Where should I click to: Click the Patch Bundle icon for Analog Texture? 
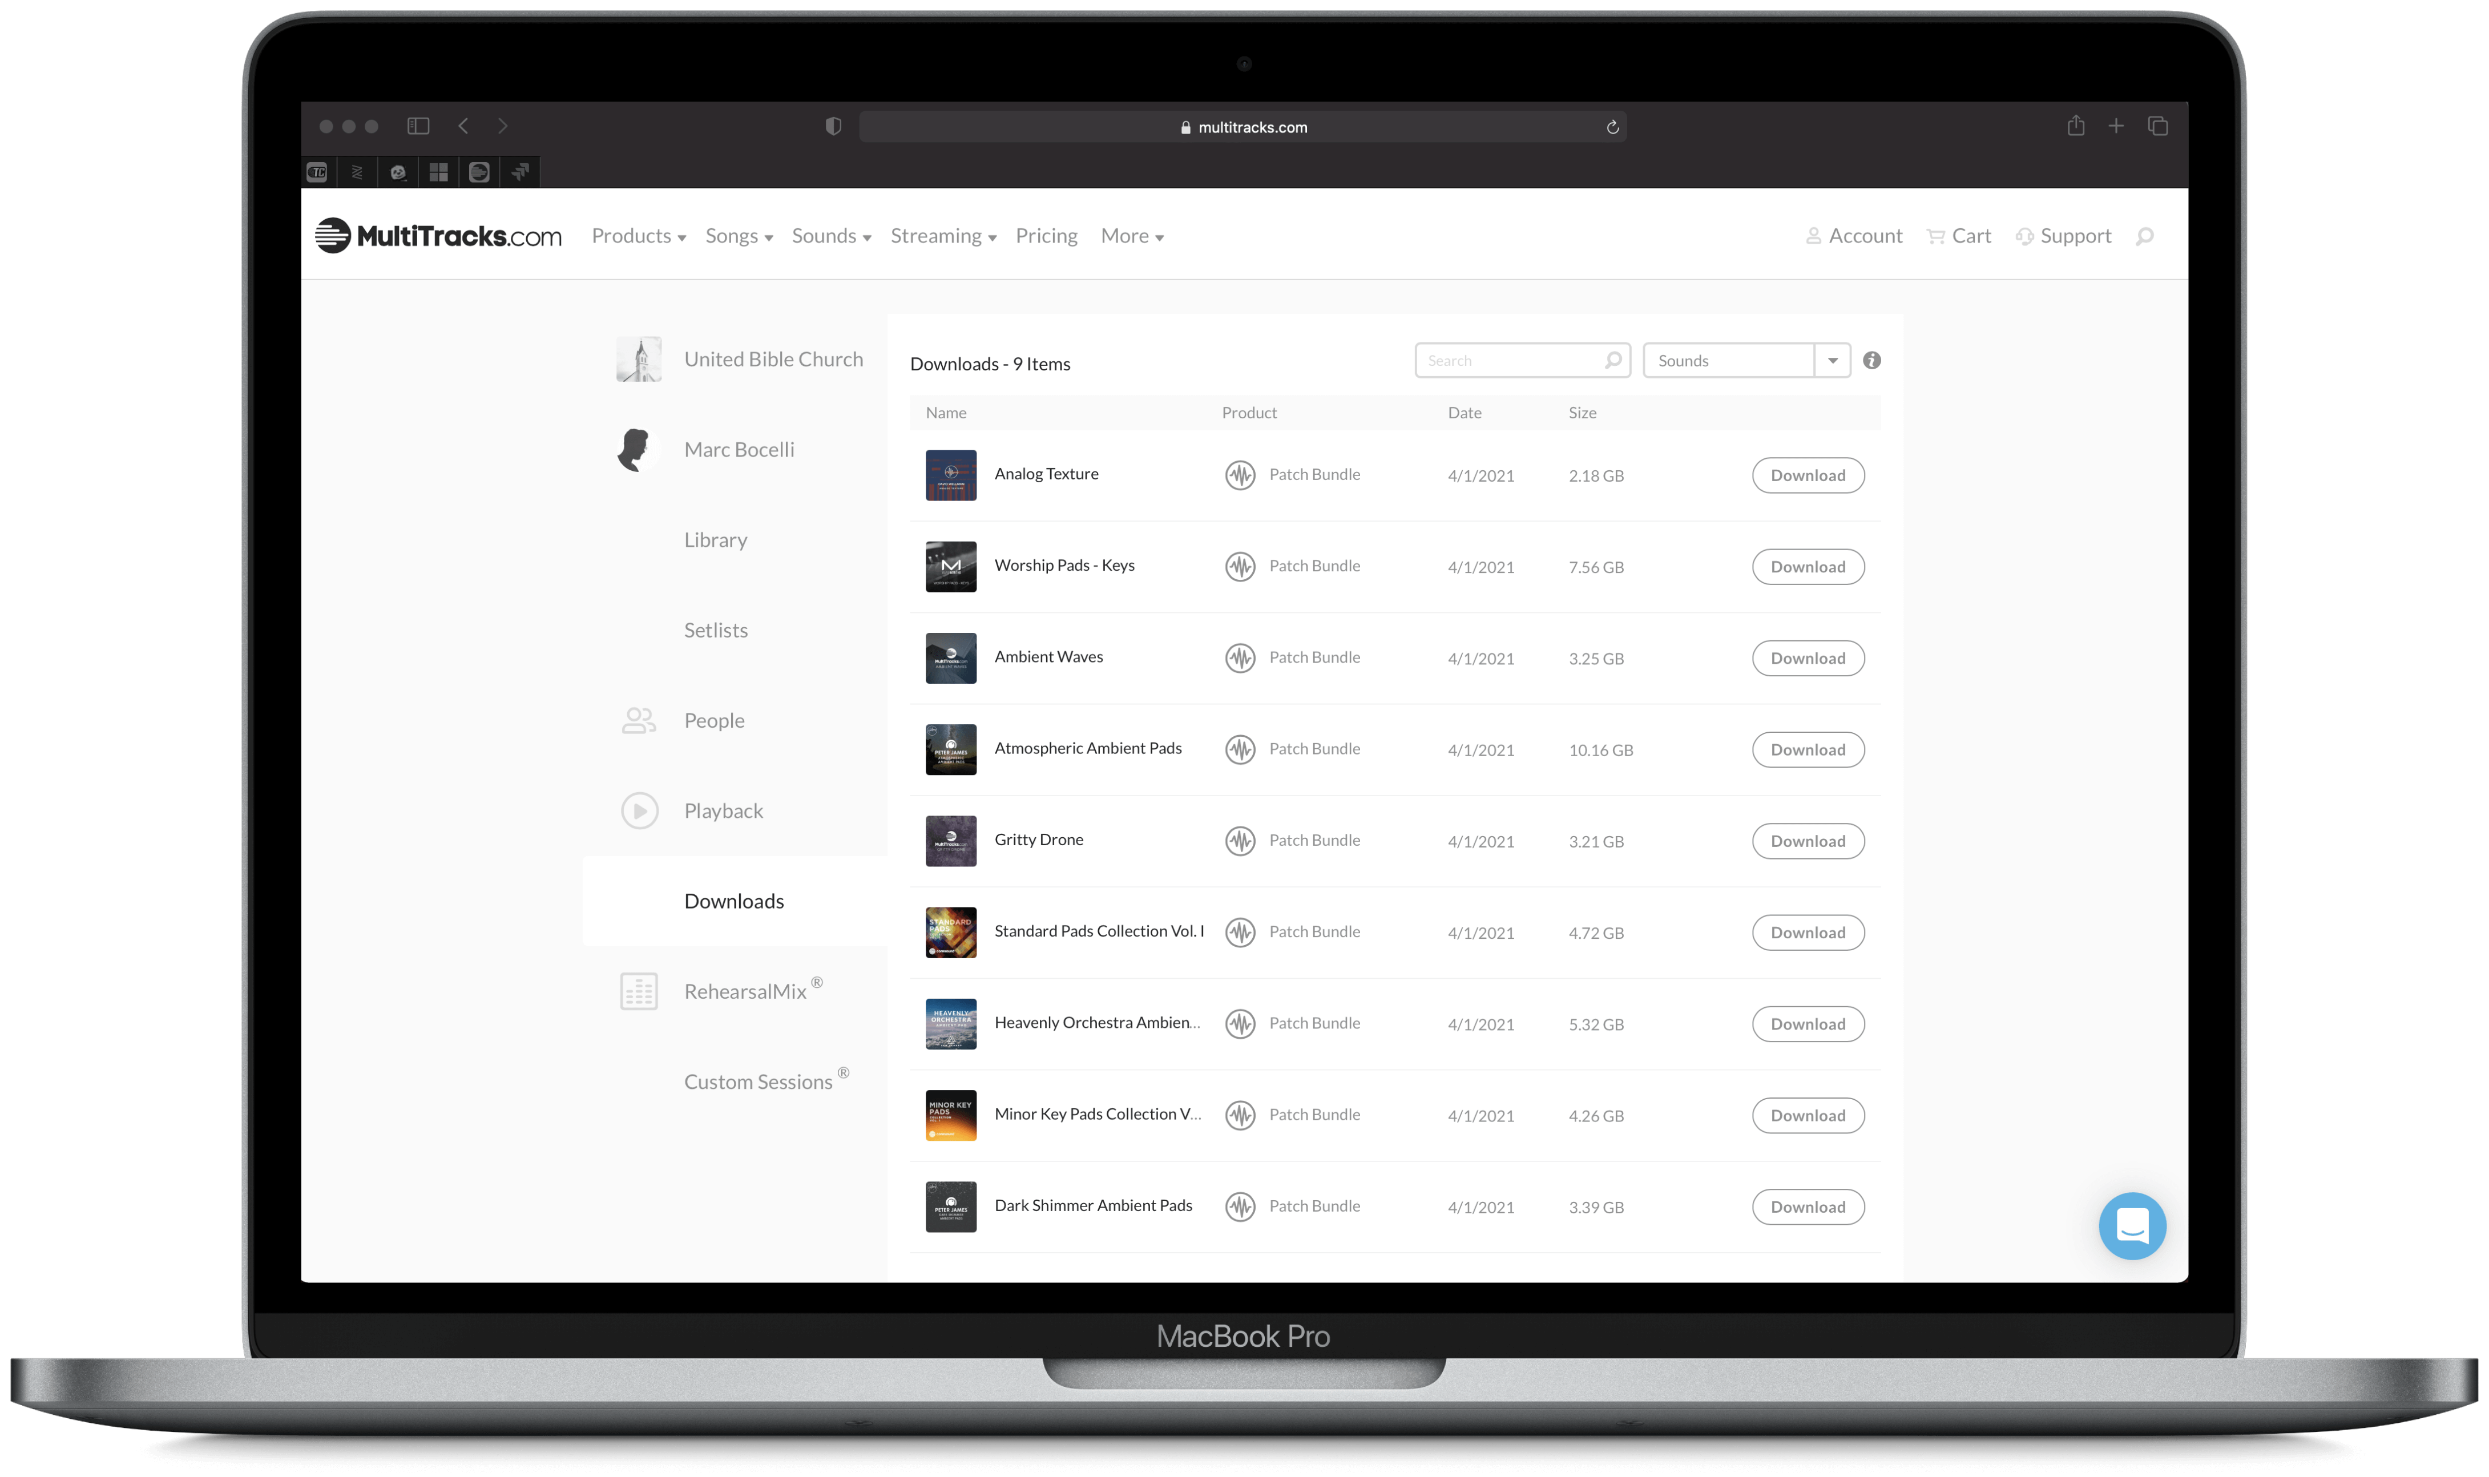coord(1240,475)
